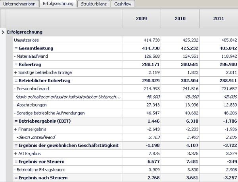Select the = Betriebsergebnis (EBIT) label
The height and width of the screenshot is (182, 238).
point(42,121)
